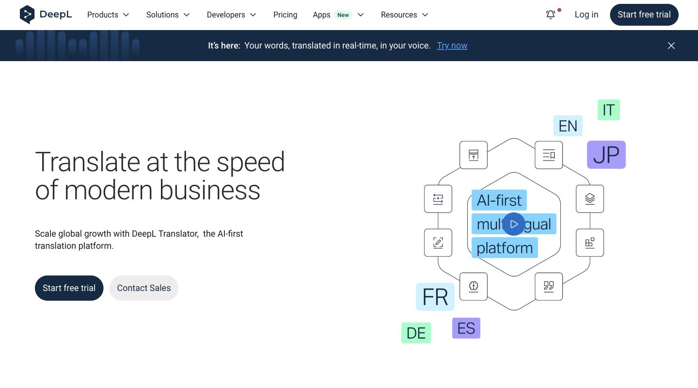Click the stacked layers icon in the hexagon

tap(590, 199)
